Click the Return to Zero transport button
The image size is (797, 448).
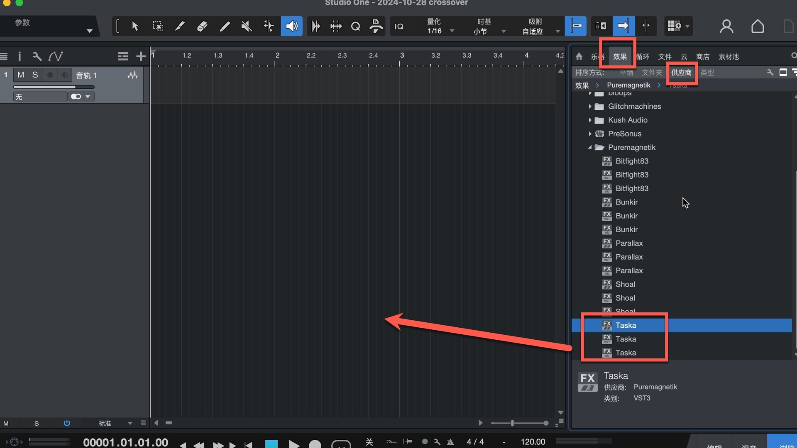[249, 445]
